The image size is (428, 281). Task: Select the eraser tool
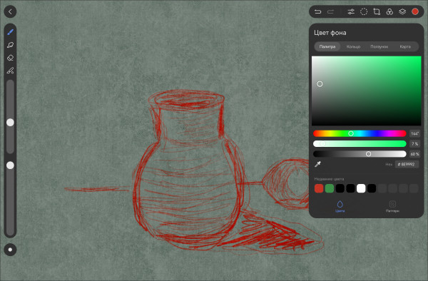[x=11, y=58]
